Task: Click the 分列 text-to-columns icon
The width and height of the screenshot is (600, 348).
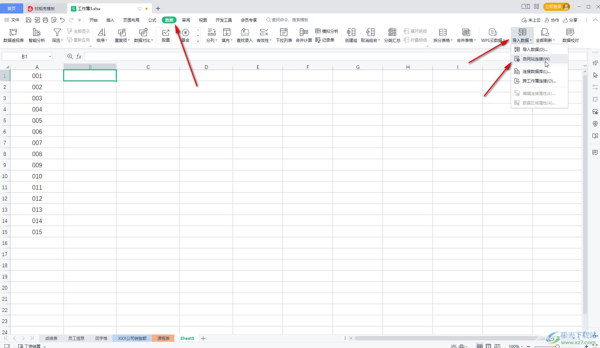Action: point(212,32)
